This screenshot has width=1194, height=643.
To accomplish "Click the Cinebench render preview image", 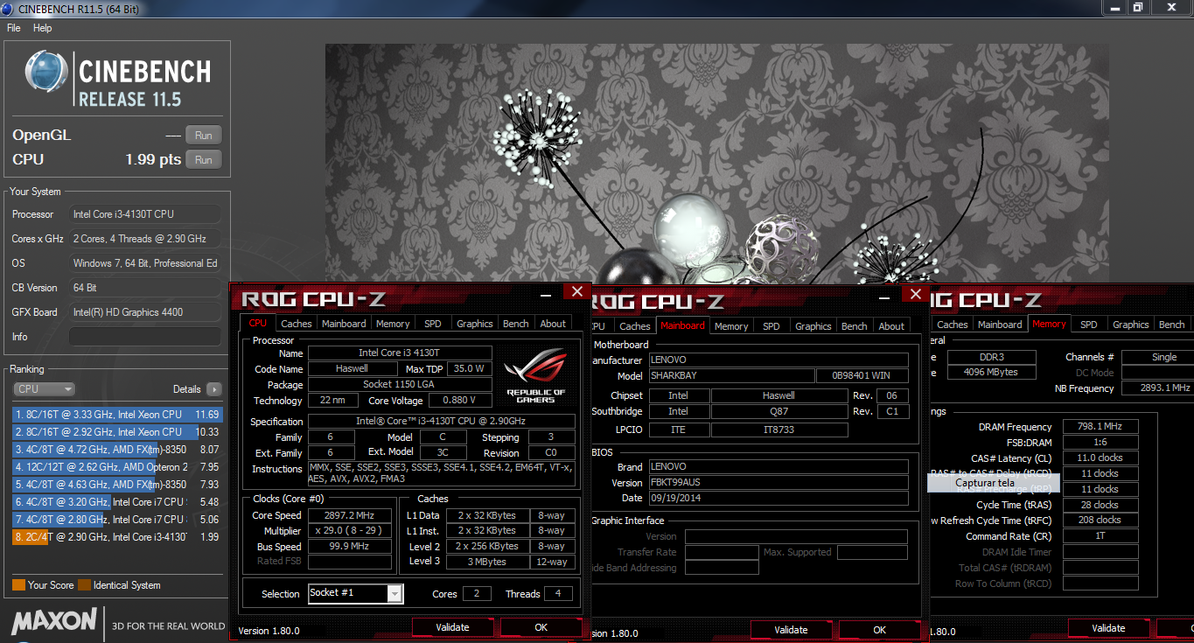I will point(716,164).
